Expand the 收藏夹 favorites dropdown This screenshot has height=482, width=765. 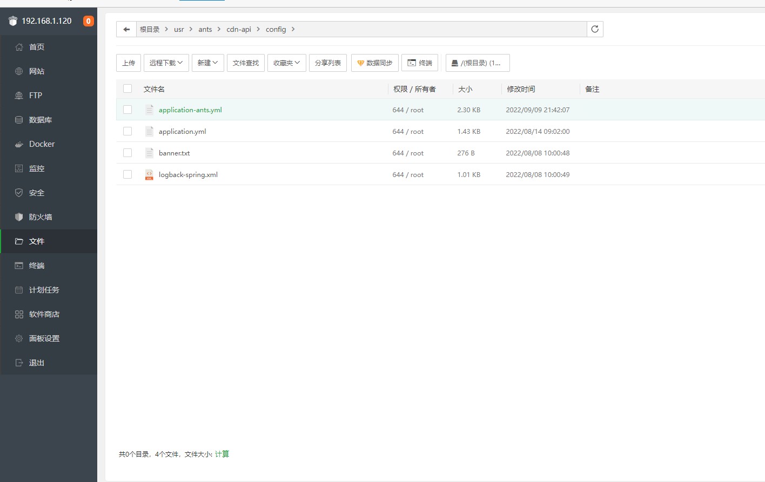(286, 63)
